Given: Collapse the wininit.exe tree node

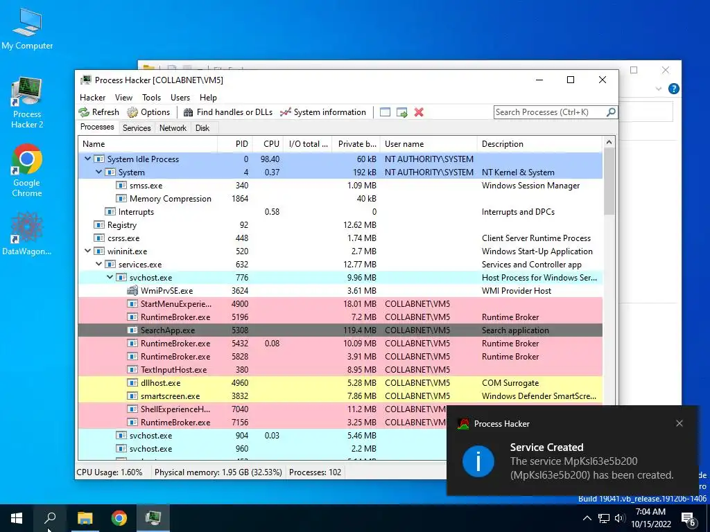Looking at the screenshot, I should (88, 251).
